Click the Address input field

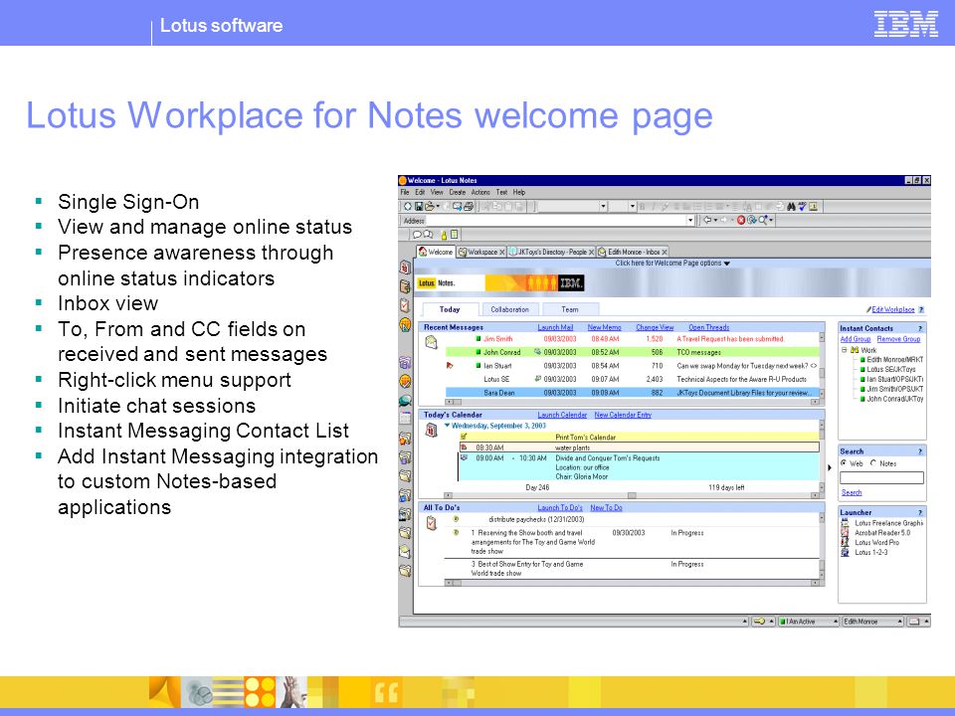555,221
